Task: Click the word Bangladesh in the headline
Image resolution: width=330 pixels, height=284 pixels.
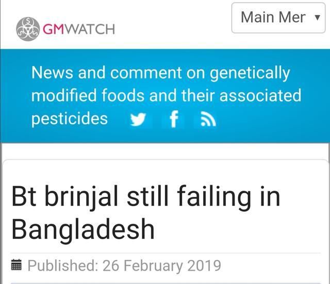Action: pyautogui.click(x=83, y=229)
